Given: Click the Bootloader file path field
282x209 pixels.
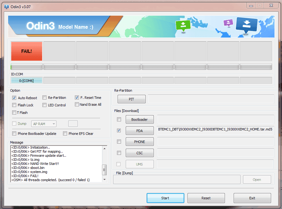Looking at the screenshot, I should click(216, 120).
